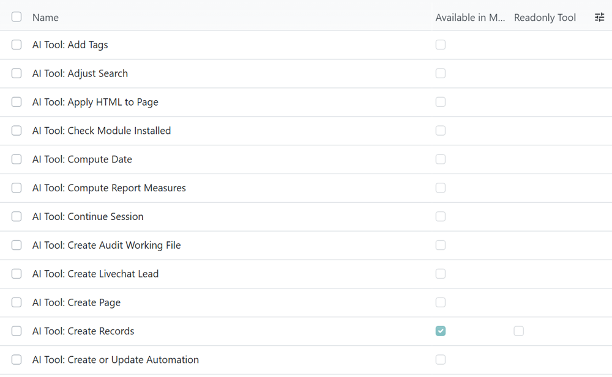This screenshot has width=612, height=377.
Task: Select the row checkbox for Create or Update Automation
Action: pos(17,359)
